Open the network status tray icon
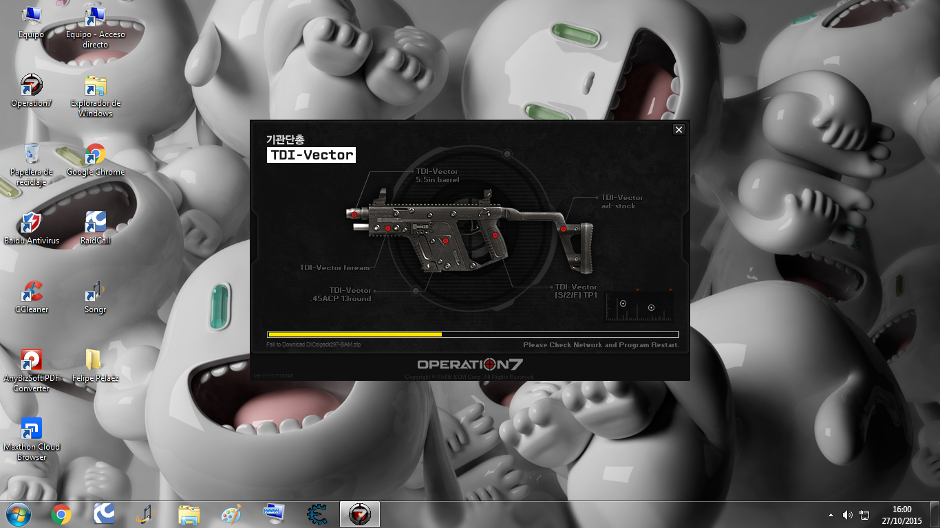The height and width of the screenshot is (528, 940). click(865, 515)
